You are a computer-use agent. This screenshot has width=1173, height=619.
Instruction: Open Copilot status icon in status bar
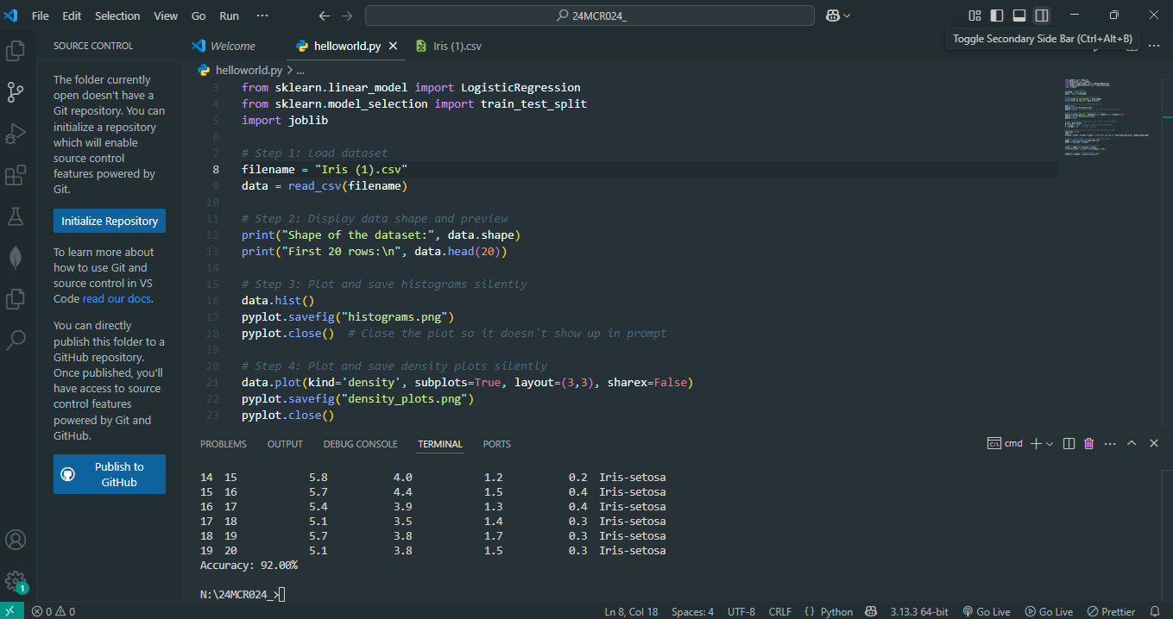coord(872,611)
